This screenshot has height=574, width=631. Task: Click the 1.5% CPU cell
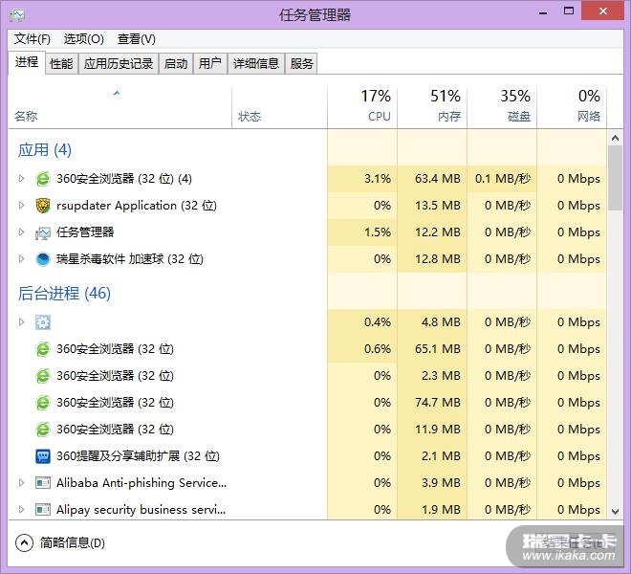click(x=362, y=232)
